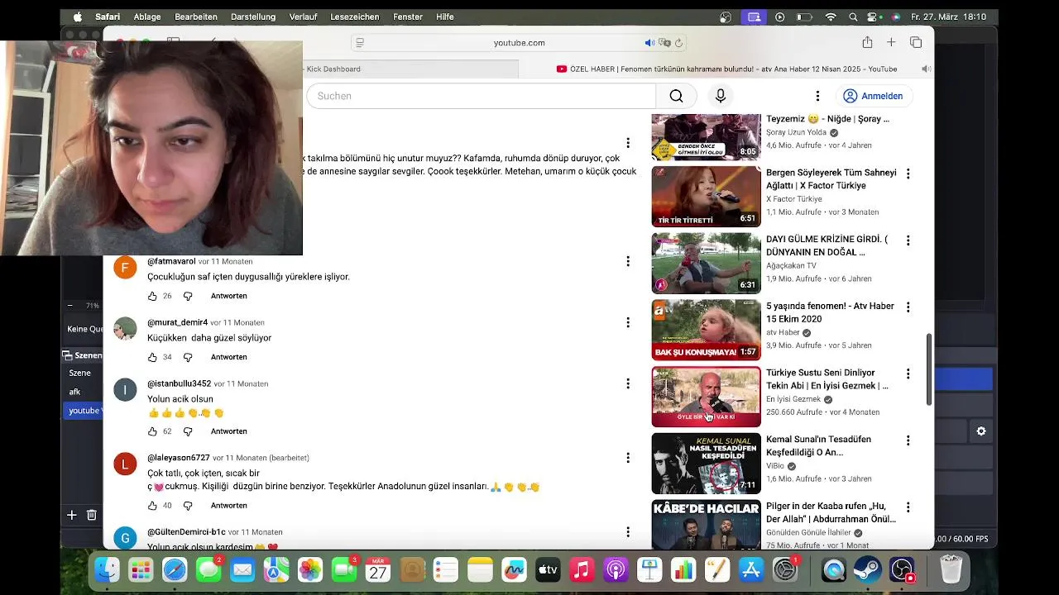Open @murat_demir4 profile avatar
This screenshot has width=1059, height=595.
[125, 329]
